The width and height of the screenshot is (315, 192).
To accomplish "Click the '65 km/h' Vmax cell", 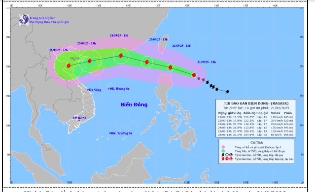I will click(x=277, y=135).
